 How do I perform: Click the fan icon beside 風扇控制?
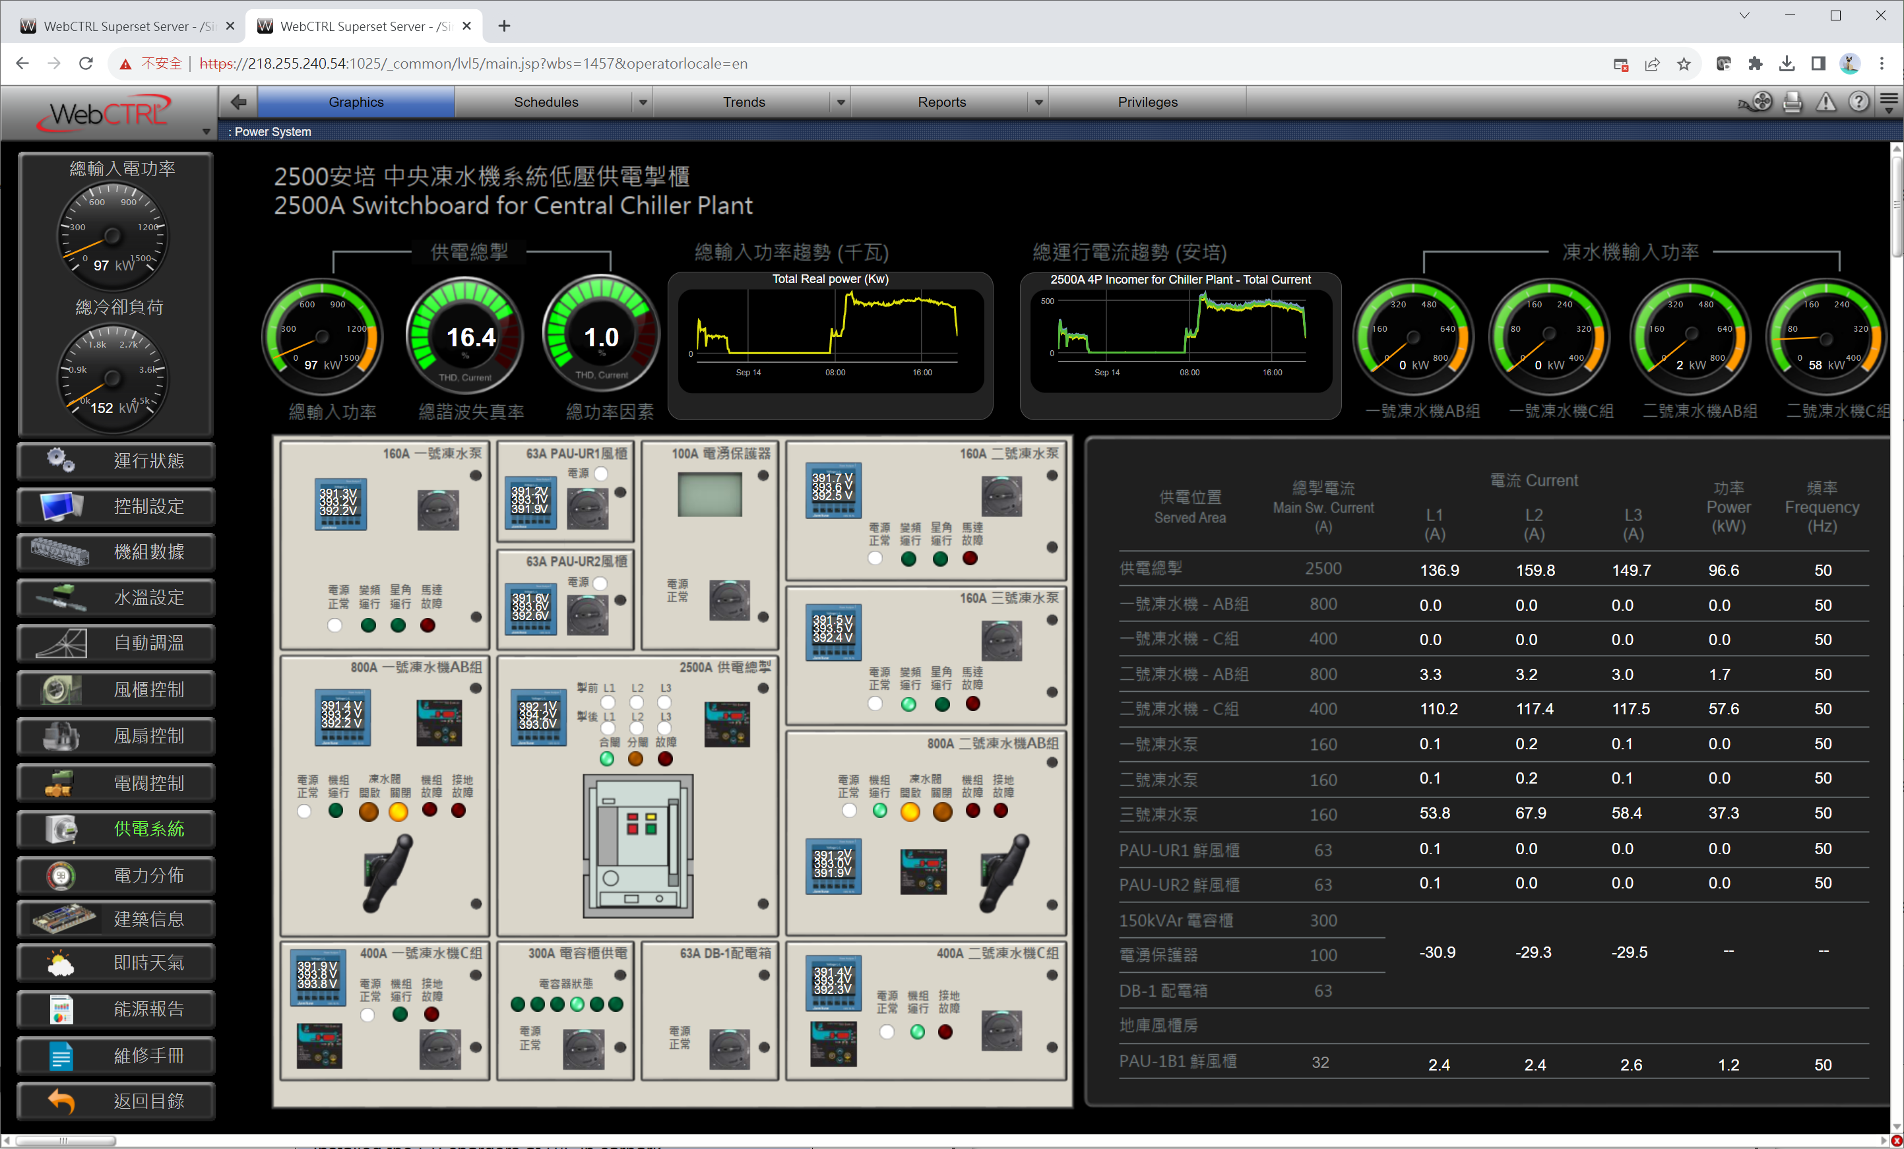click(x=60, y=735)
